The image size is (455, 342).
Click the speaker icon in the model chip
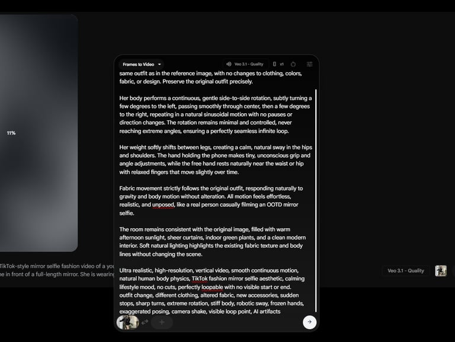point(229,64)
